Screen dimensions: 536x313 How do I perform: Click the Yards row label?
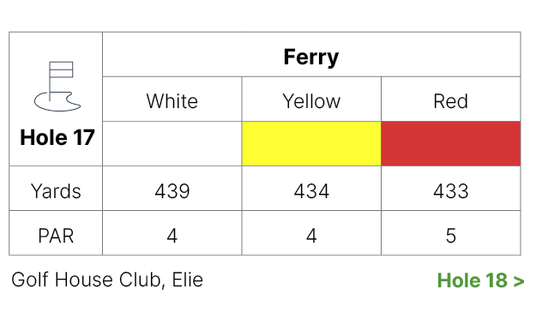tap(56, 190)
